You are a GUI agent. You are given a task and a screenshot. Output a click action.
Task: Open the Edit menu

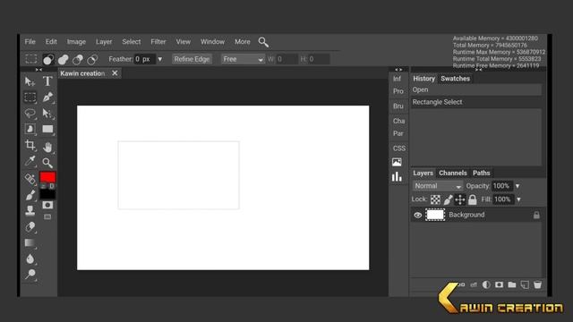click(x=51, y=42)
